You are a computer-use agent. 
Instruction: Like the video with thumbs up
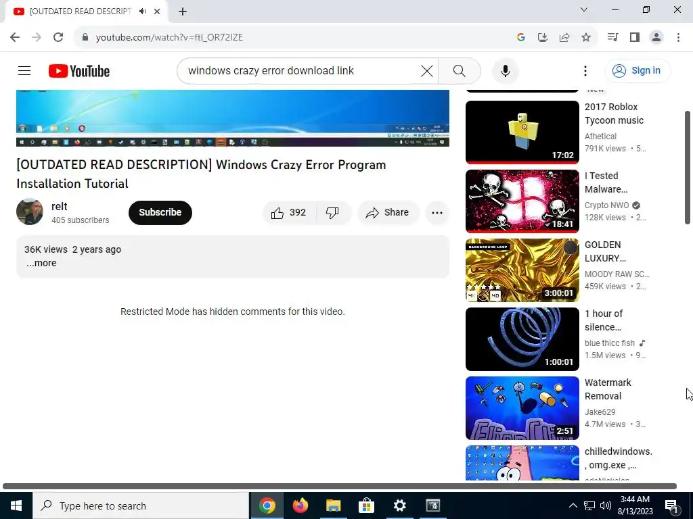pyautogui.click(x=289, y=213)
